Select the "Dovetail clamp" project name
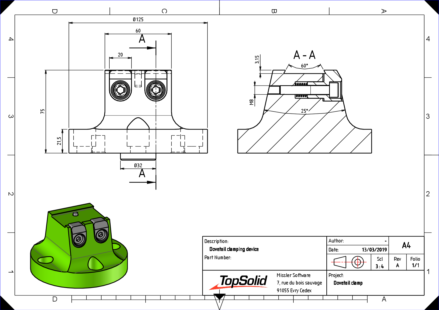 click(348, 283)
